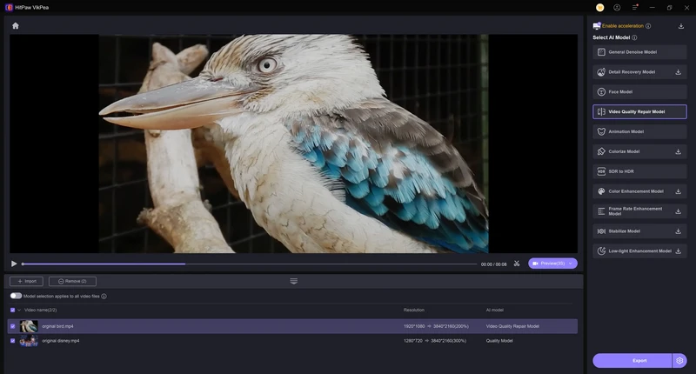Select the Face Model option

(639, 91)
